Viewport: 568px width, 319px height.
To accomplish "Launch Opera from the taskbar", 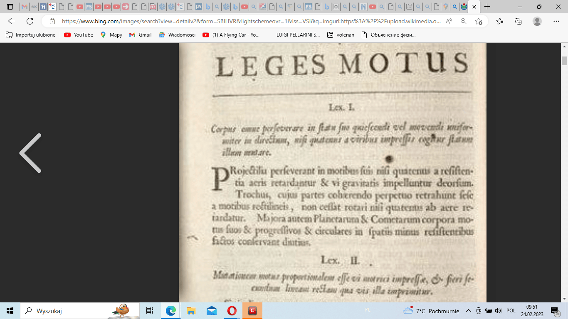I will tap(232, 311).
